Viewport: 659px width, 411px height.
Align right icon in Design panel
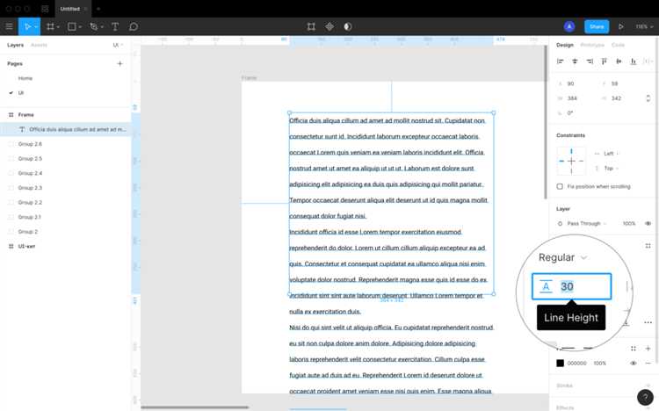590,61
